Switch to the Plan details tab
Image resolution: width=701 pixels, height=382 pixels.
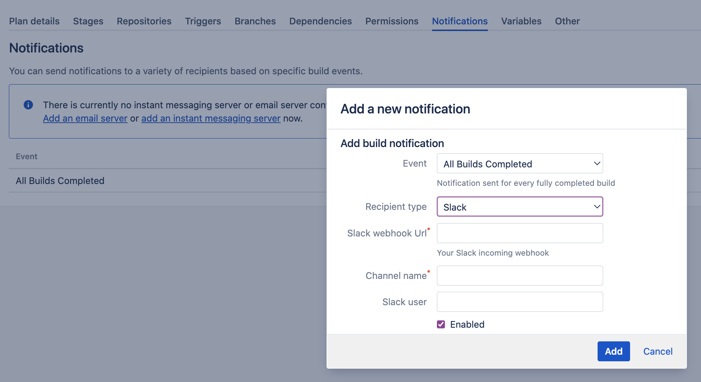34,21
